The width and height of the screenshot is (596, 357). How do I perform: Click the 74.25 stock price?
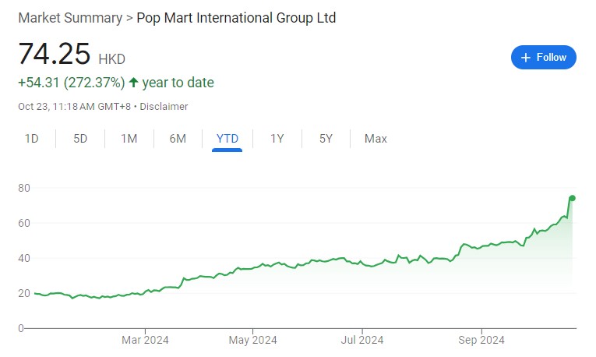(53, 55)
